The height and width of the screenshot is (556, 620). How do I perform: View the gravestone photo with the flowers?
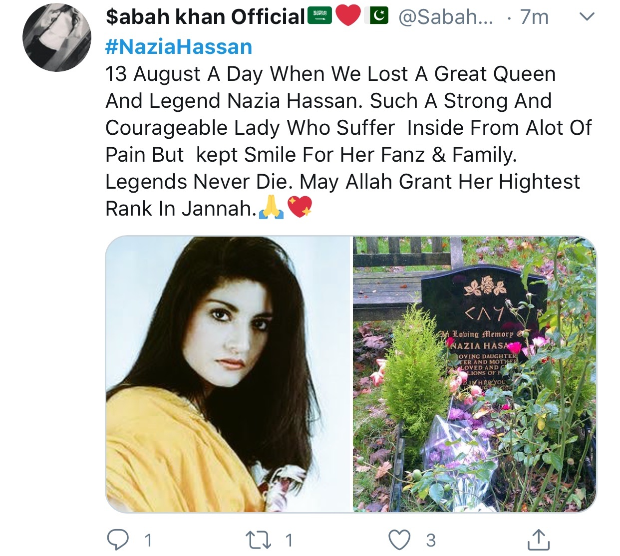pos(475,374)
